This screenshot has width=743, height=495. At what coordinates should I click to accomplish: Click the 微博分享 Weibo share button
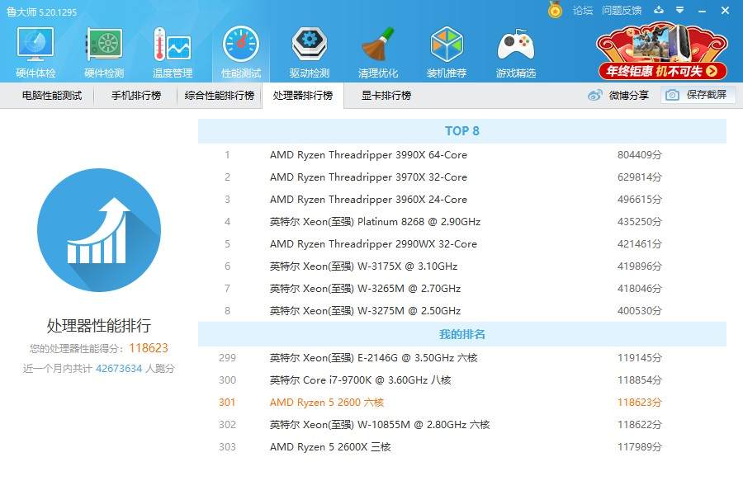619,95
